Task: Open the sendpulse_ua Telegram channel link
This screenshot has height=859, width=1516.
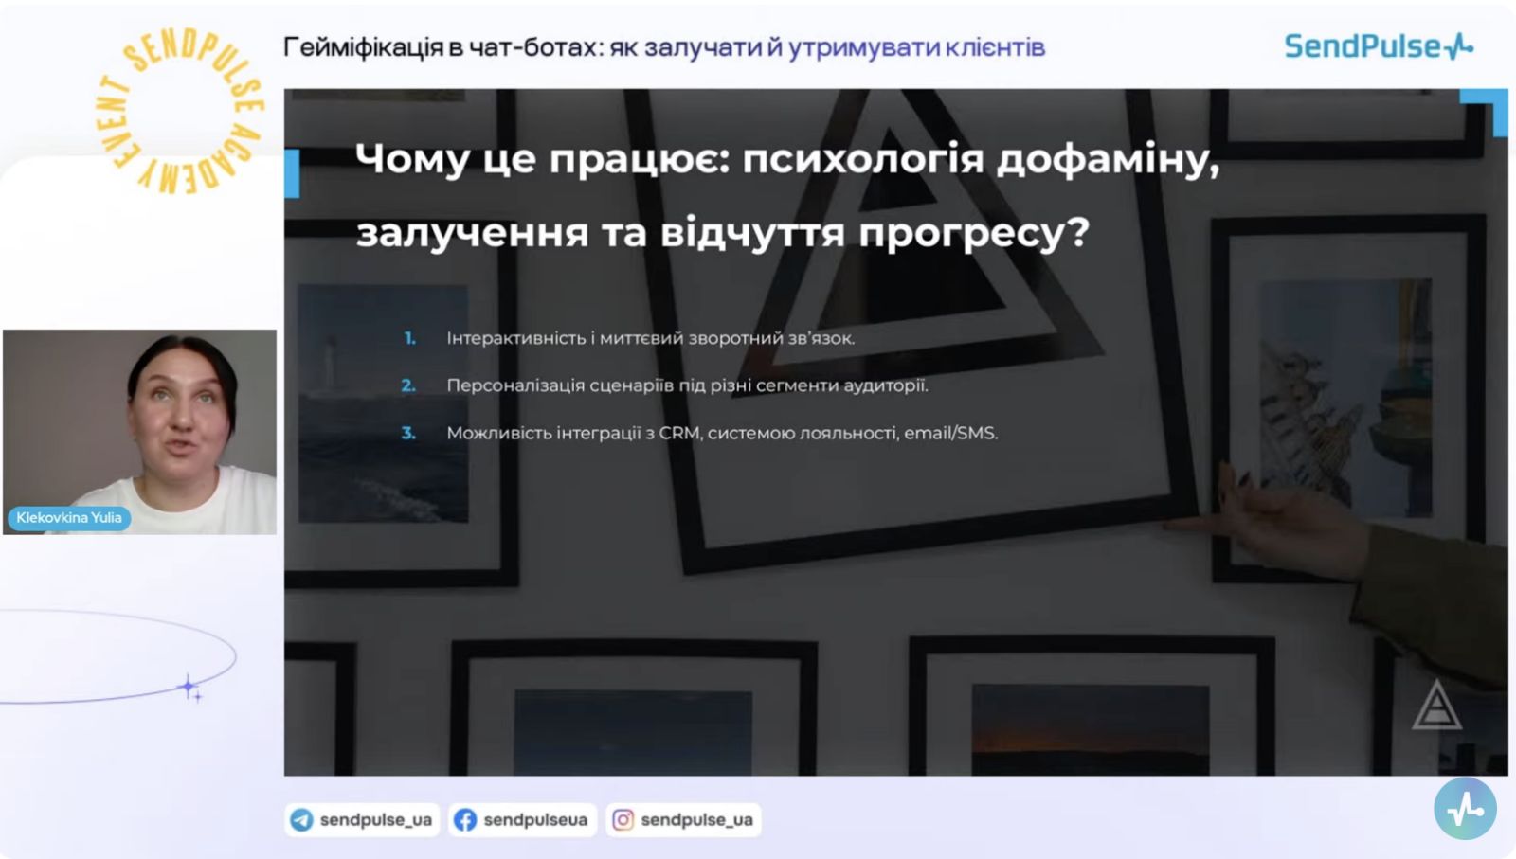Action: [375, 820]
